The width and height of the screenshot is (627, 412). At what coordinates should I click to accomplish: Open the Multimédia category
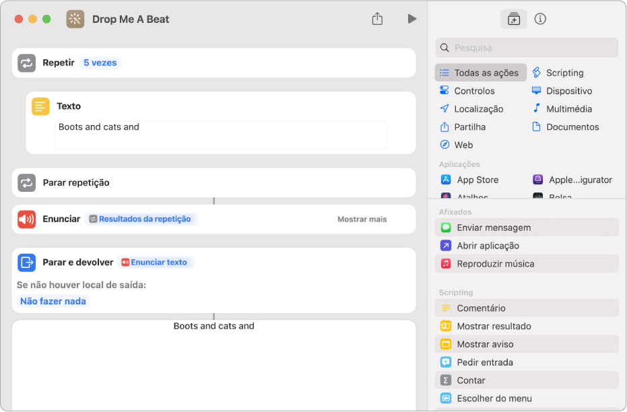tap(562, 108)
